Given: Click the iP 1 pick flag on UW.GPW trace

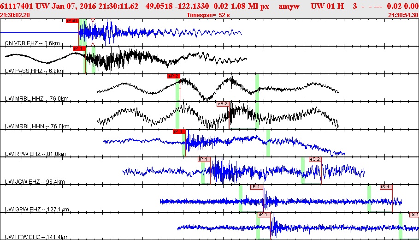Looking at the screenshot, I should [x=257, y=187].
